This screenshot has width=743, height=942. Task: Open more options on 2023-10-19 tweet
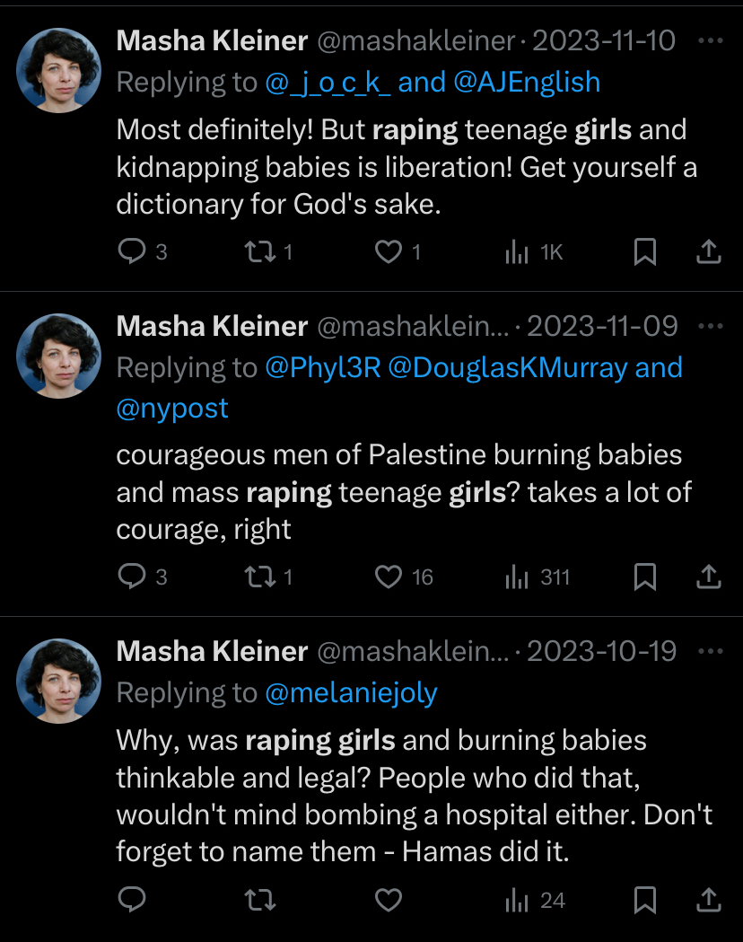click(712, 651)
